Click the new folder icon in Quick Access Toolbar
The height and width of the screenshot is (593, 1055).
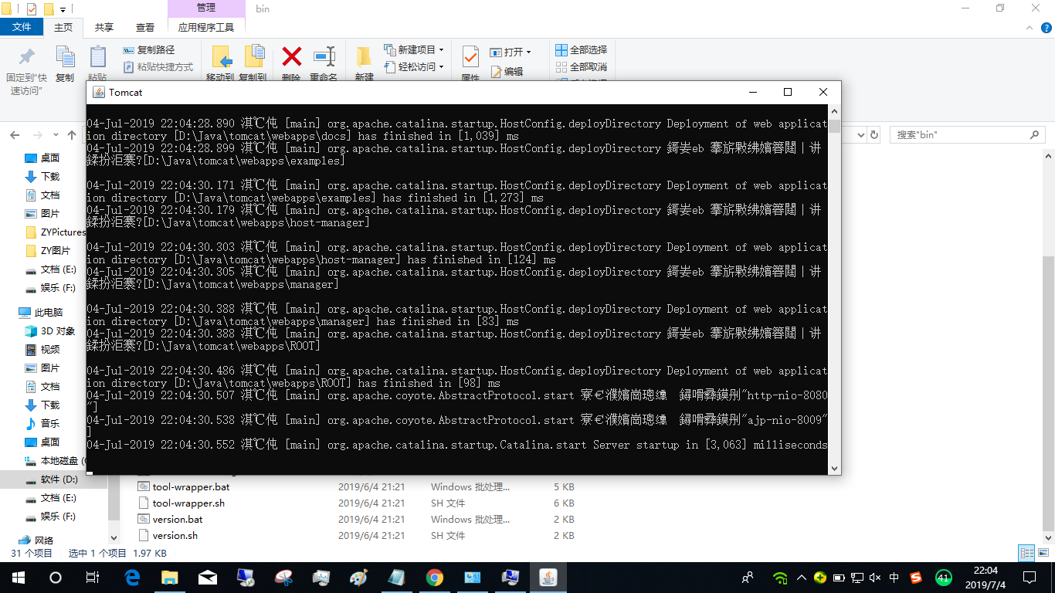tap(49, 9)
